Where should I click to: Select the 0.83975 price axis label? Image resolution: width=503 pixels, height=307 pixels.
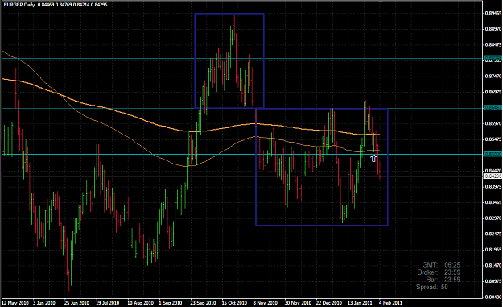(x=493, y=187)
